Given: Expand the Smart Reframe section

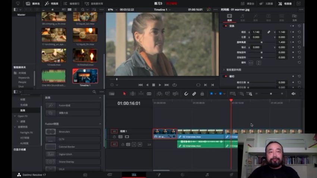Looking at the screenshot, I should (224, 70).
